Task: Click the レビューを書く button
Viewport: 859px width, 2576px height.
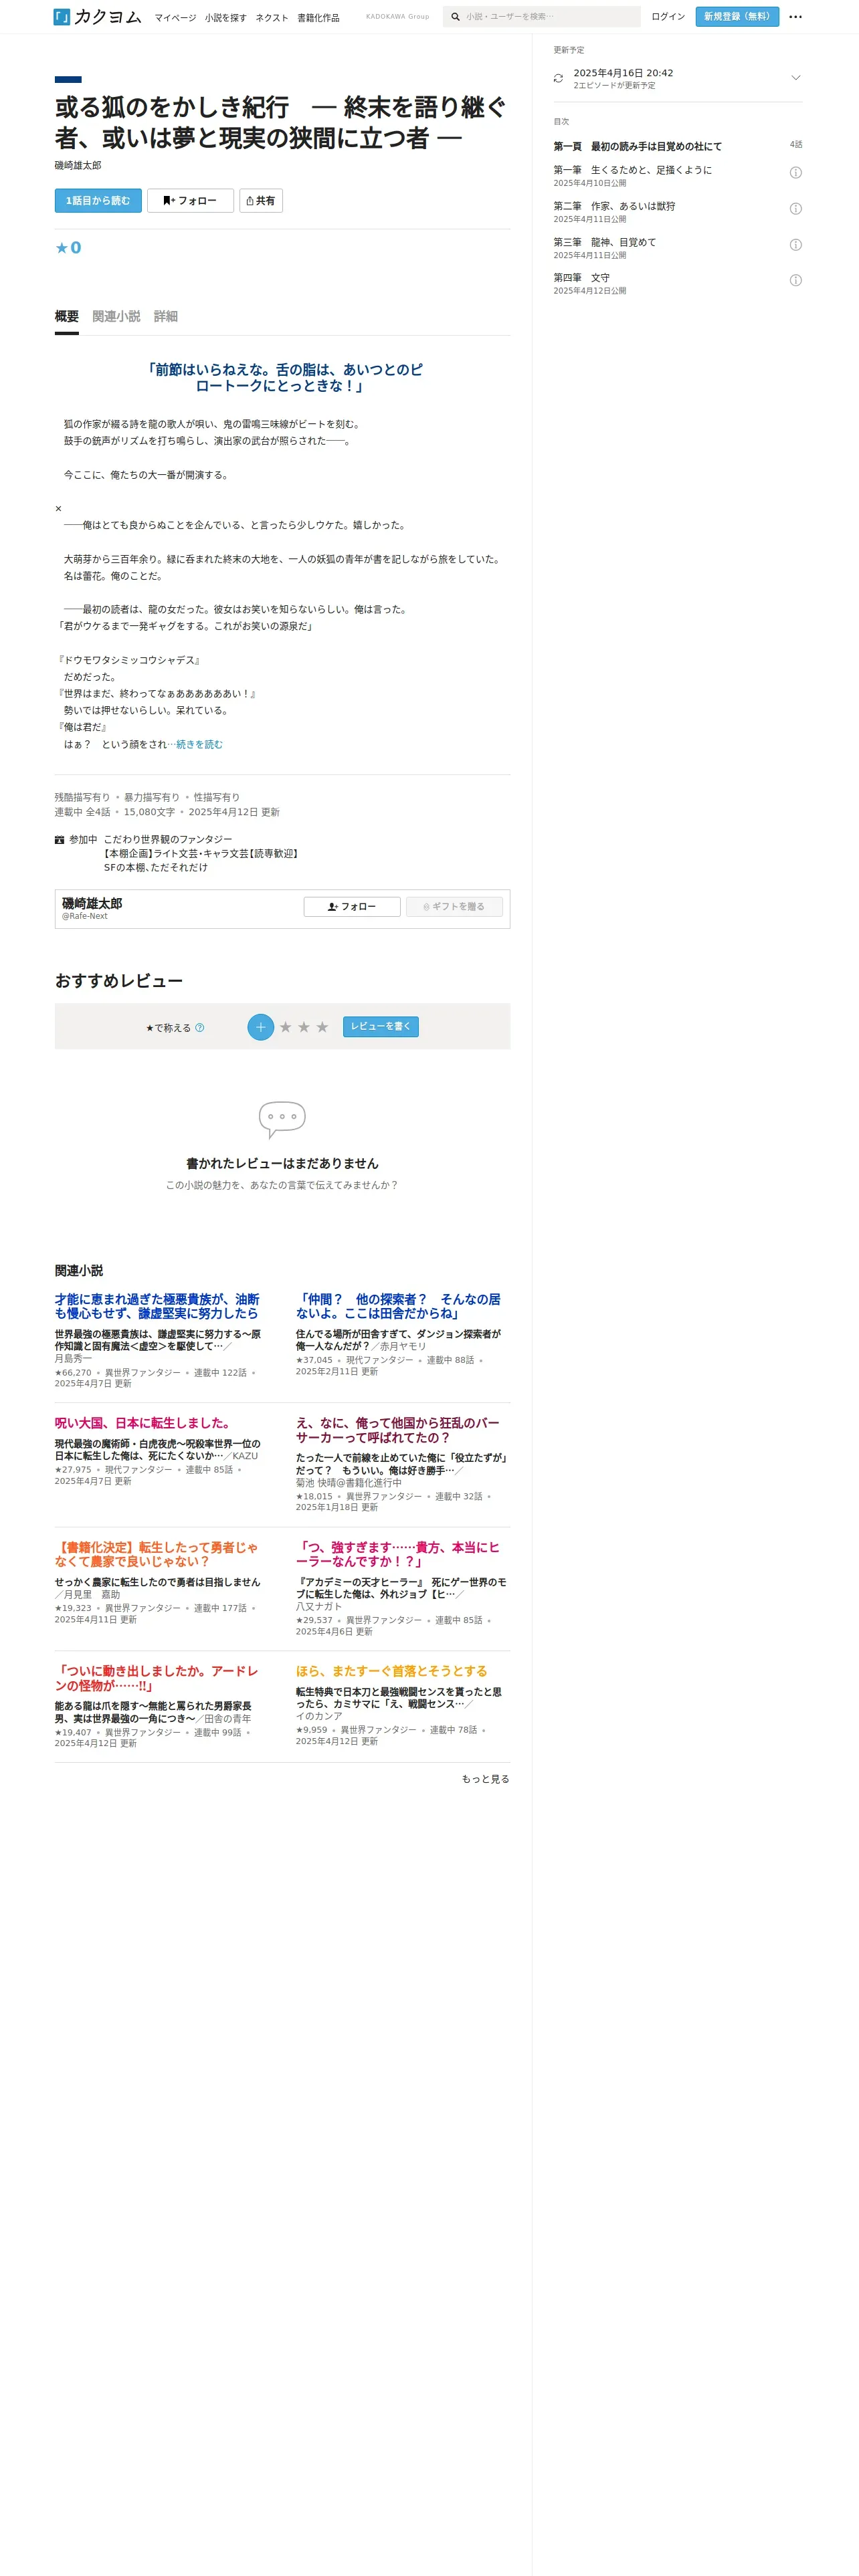Action: 381,1027
